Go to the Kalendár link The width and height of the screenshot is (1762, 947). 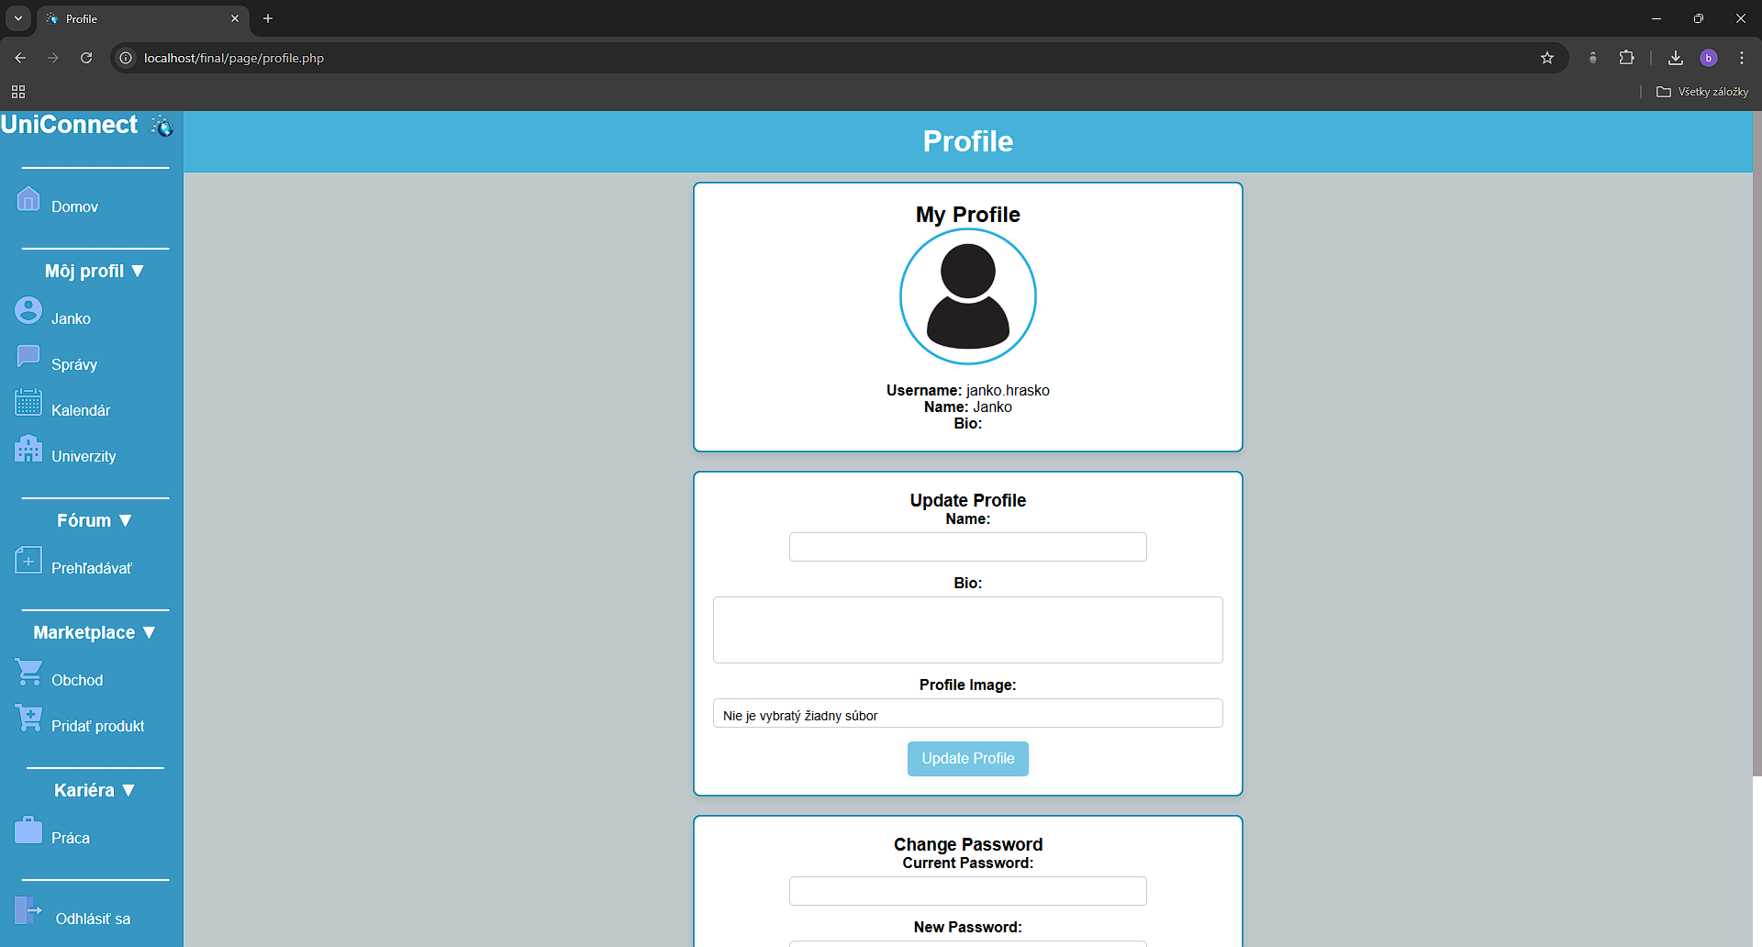pos(81,411)
